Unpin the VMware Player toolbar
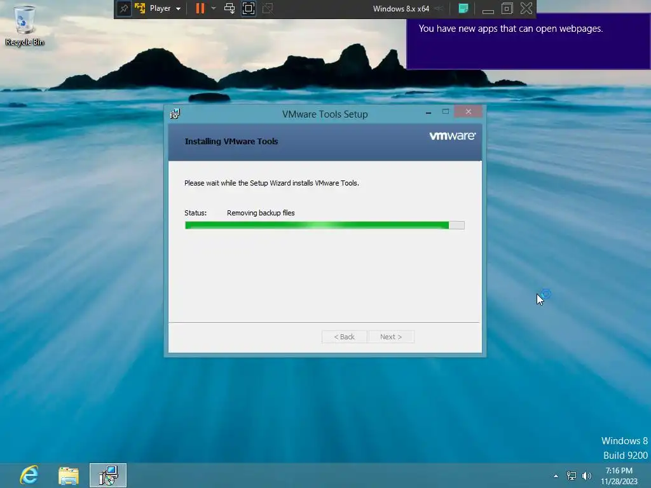Image resolution: width=651 pixels, height=488 pixels. click(124, 8)
